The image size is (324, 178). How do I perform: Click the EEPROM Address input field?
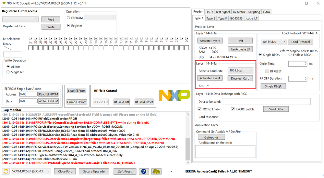28,94
